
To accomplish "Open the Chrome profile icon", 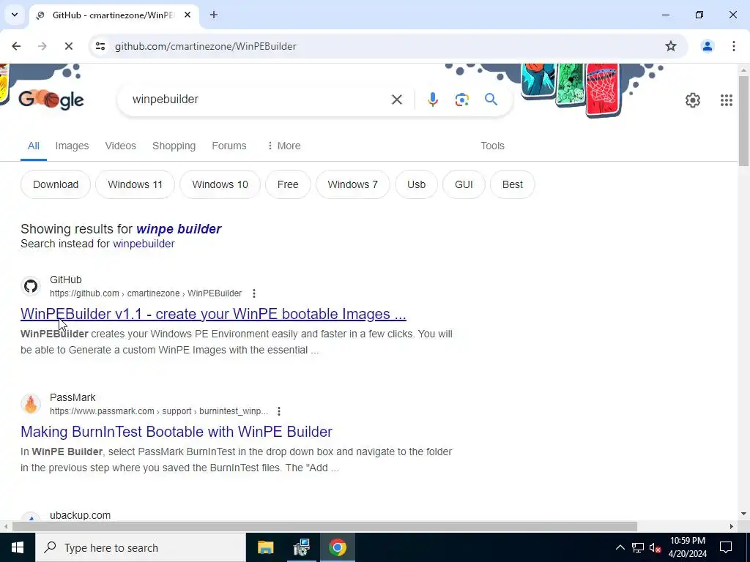I will pyautogui.click(x=707, y=46).
